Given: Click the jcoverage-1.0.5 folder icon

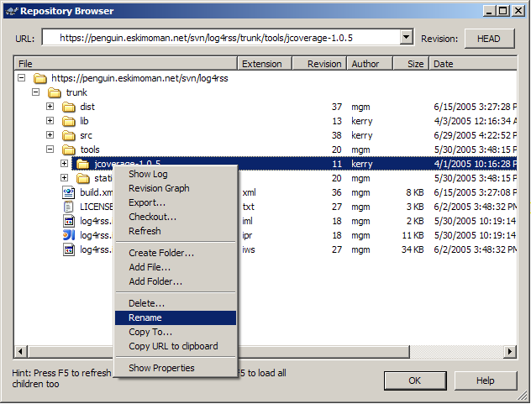Looking at the screenshot, I should [x=82, y=164].
